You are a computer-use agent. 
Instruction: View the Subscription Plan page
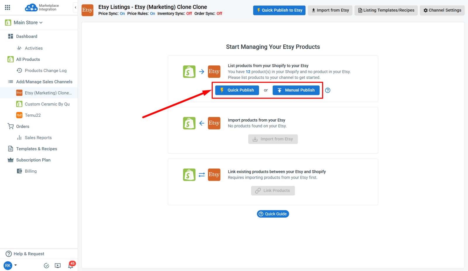[33, 160]
